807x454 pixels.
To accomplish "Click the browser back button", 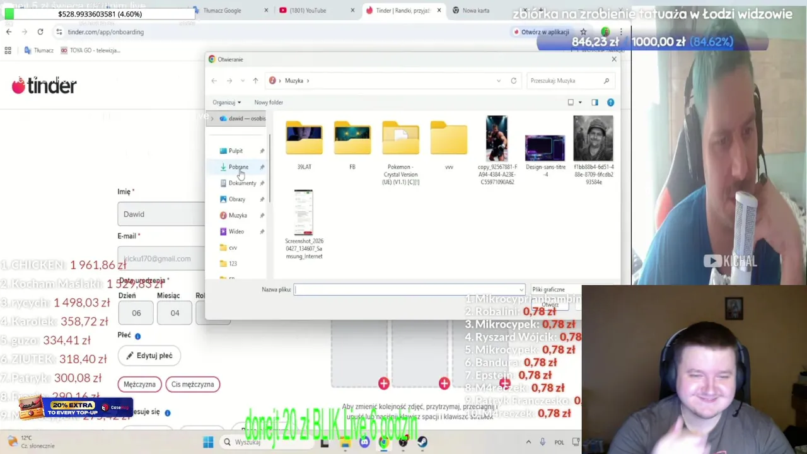I will point(9,32).
